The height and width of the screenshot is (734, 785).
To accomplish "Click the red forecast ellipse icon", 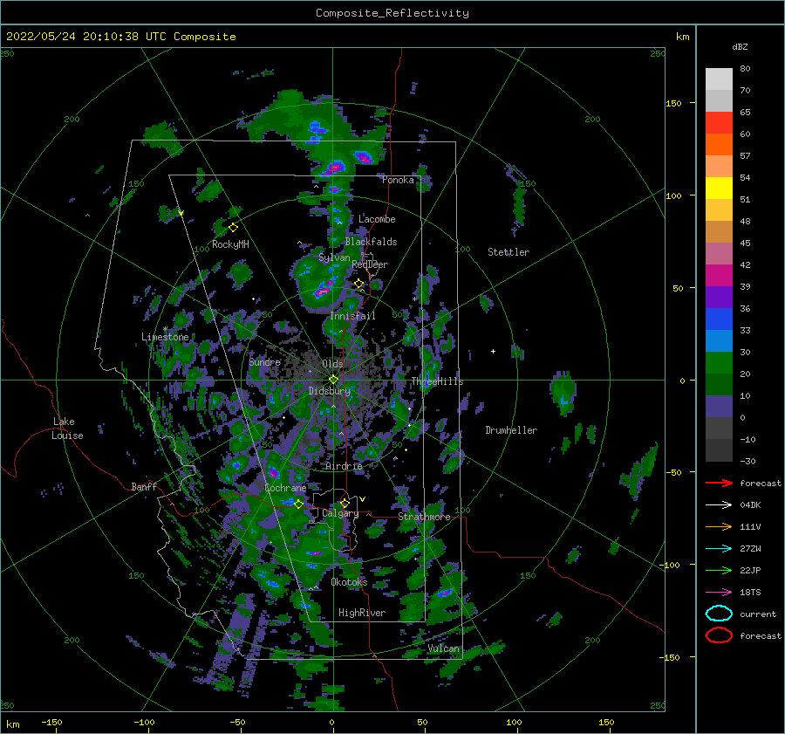I will tap(719, 635).
